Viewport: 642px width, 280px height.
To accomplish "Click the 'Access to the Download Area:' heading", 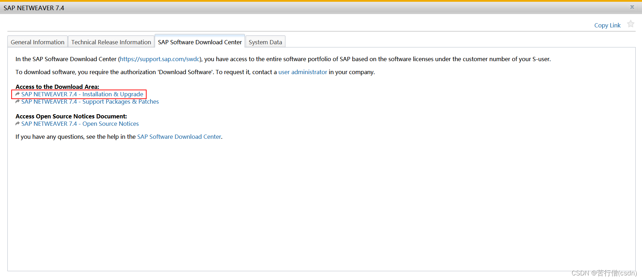I will (x=57, y=87).
